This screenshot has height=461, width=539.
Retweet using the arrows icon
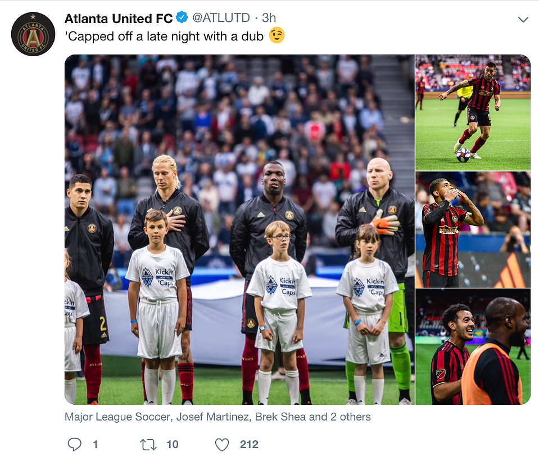[x=148, y=445]
